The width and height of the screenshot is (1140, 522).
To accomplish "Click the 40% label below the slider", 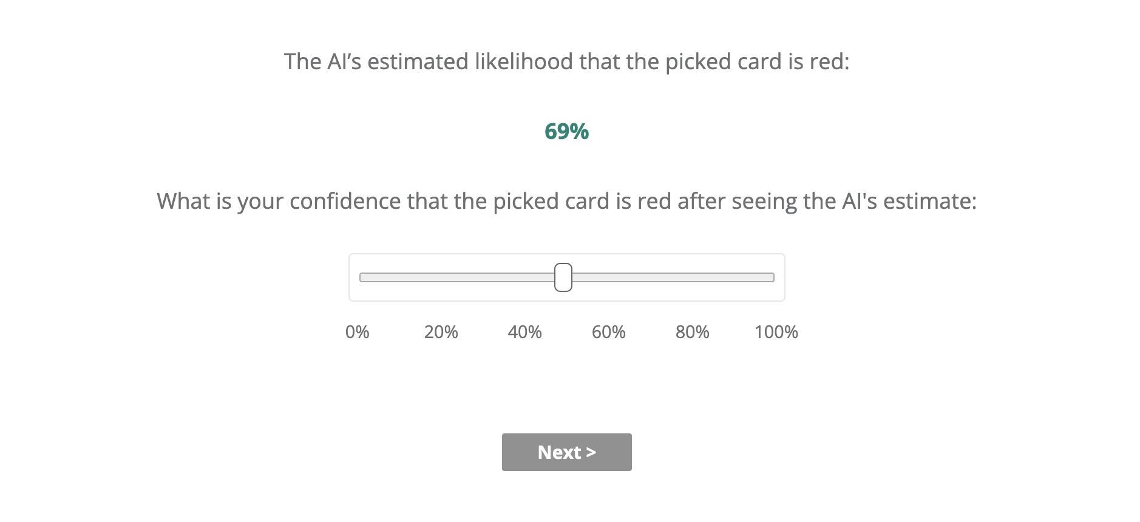I will (524, 332).
